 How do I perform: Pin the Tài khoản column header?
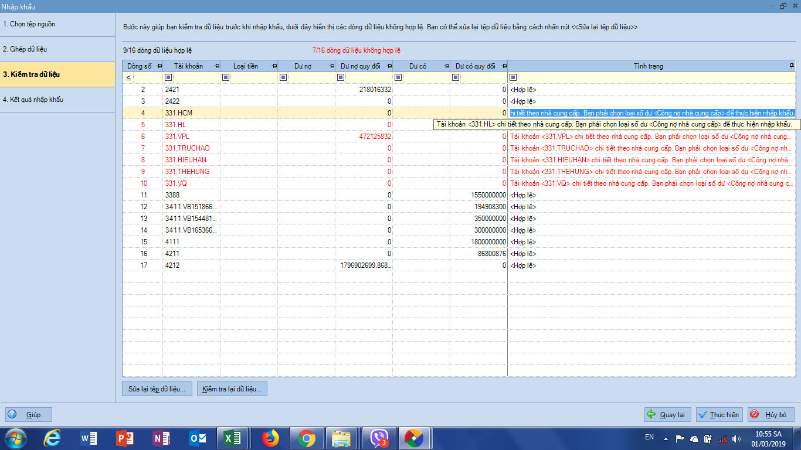coord(216,66)
